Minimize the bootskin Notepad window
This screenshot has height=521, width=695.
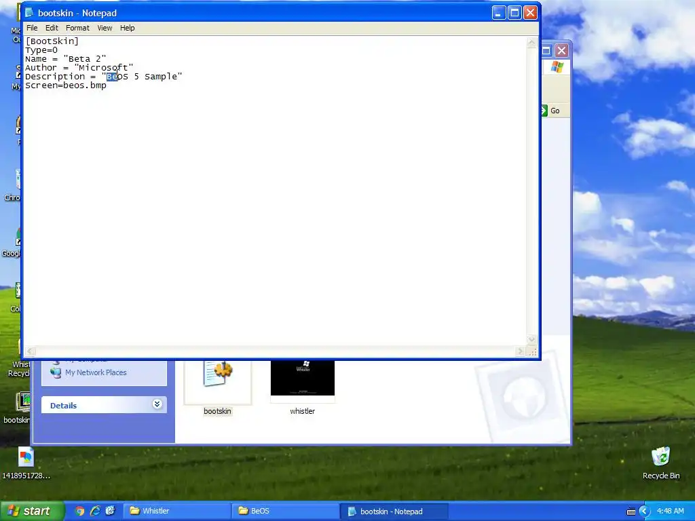point(499,13)
